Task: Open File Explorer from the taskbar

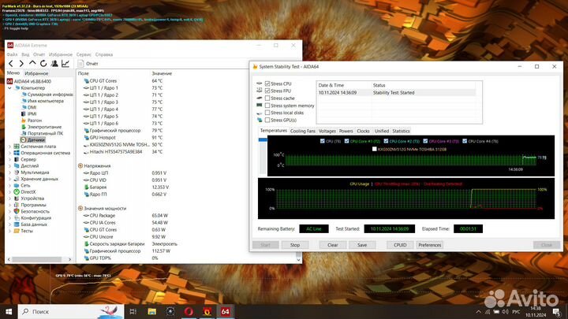Action: click(x=151, y=311)
